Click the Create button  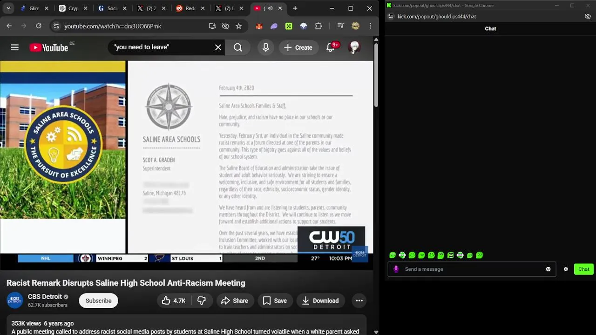(x=298, y=47)
